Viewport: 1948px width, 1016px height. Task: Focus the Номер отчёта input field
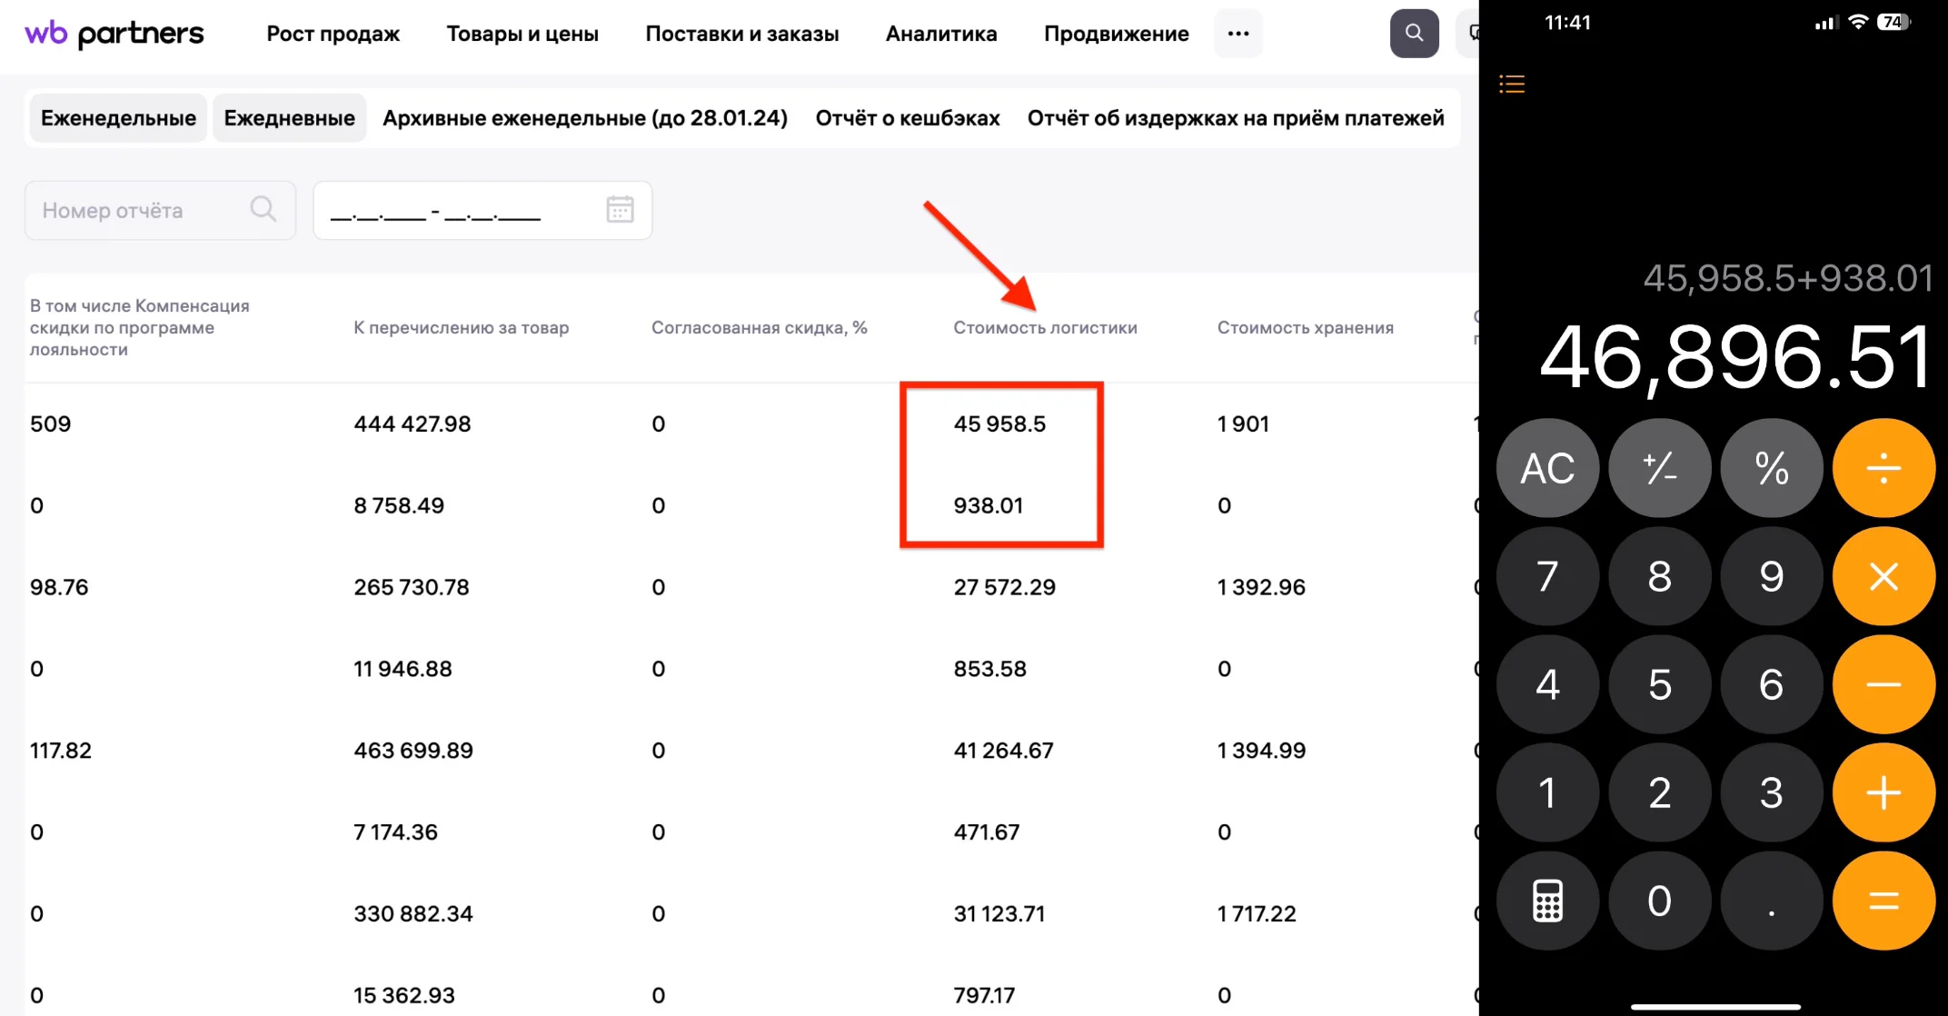coord(160,210)
